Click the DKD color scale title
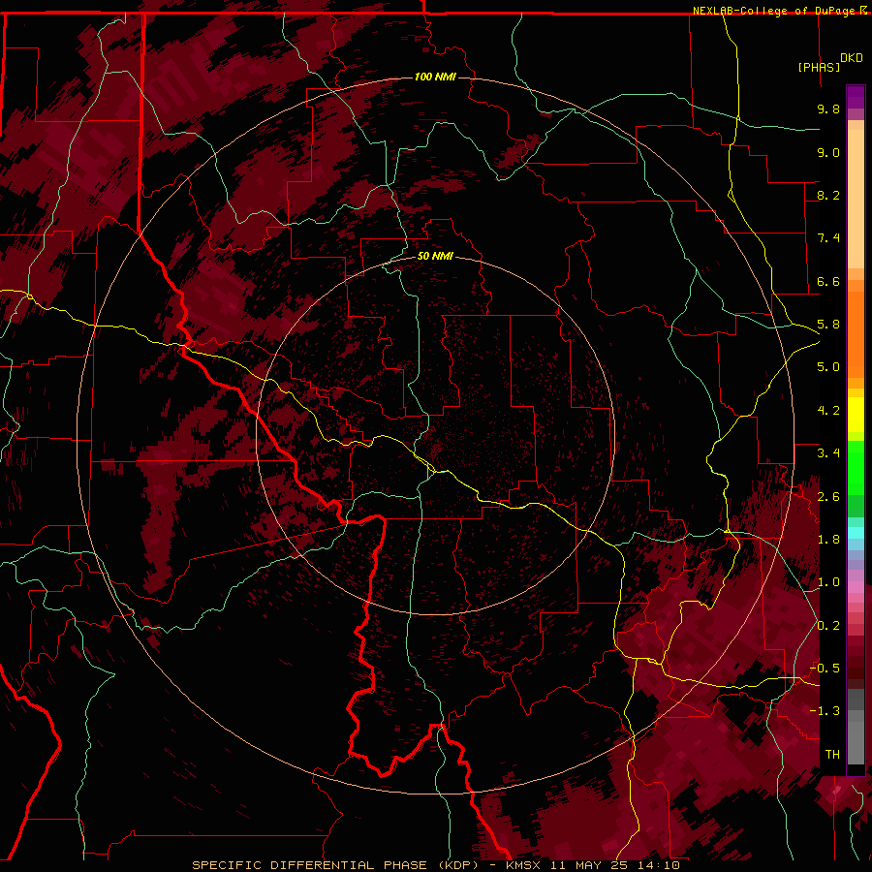The height and width of the screenshot is (872, 872). (852, 58)
